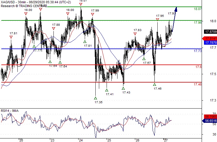Click the blue RSI value 56.6516
This screenshot has height=142, width=217.
[210, 121]
